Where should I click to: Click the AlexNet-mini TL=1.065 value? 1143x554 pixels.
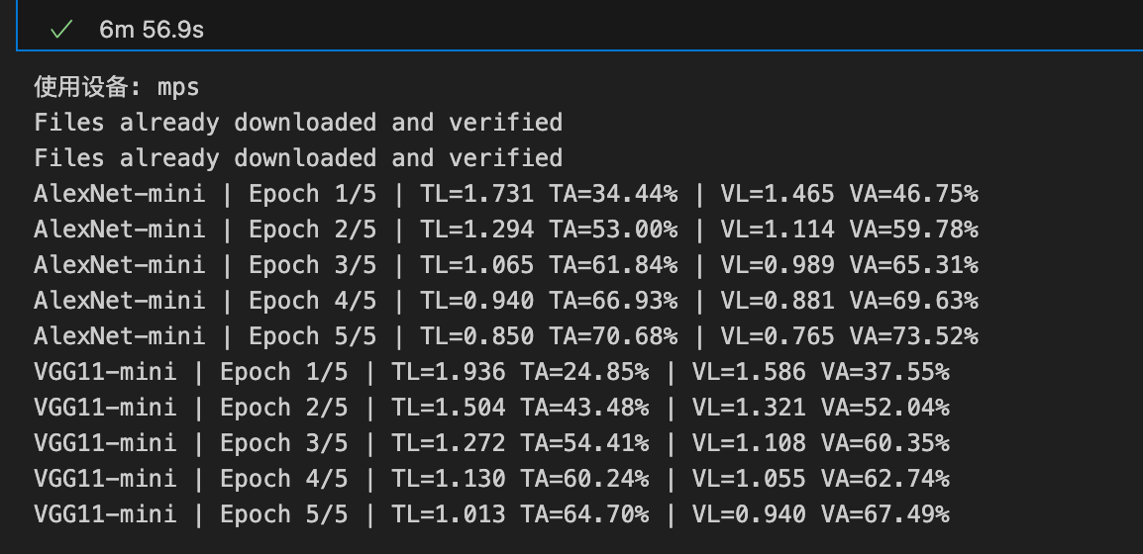[477, 265]
